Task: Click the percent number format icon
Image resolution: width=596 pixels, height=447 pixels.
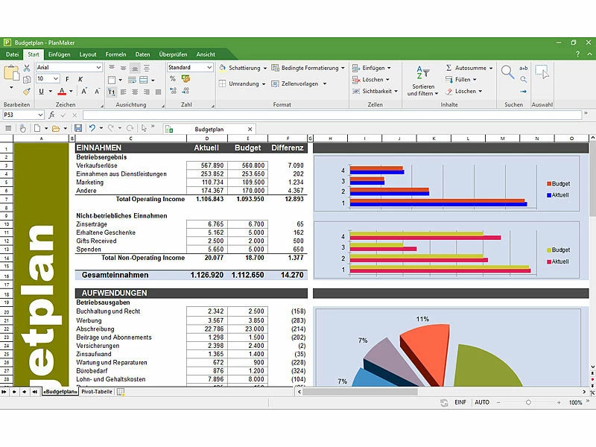Action: coord(173,79)
